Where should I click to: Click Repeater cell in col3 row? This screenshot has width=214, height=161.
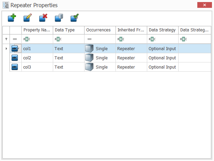pos(131,67)
